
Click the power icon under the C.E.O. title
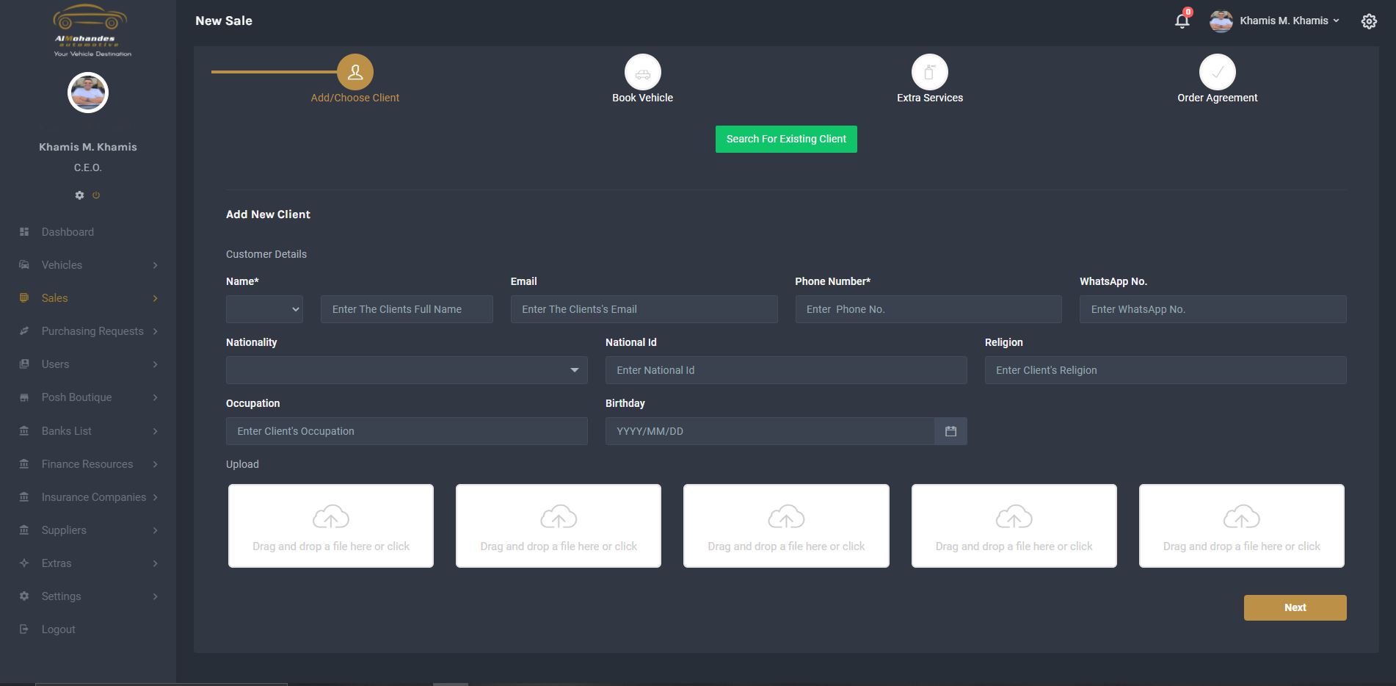point(96,195)
